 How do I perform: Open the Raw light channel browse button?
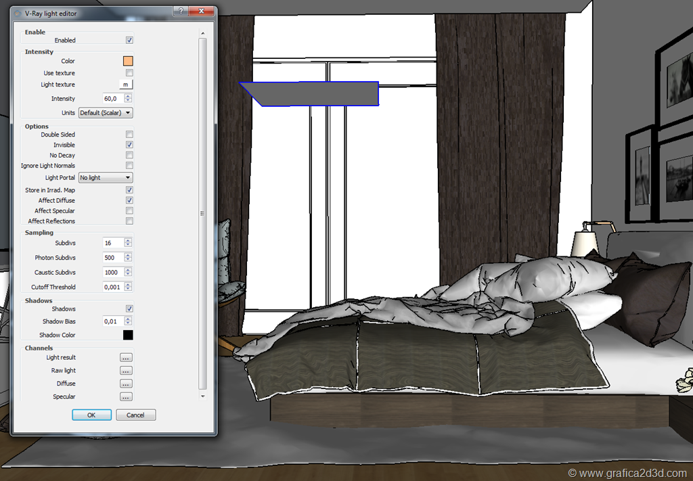click(126, 371)
